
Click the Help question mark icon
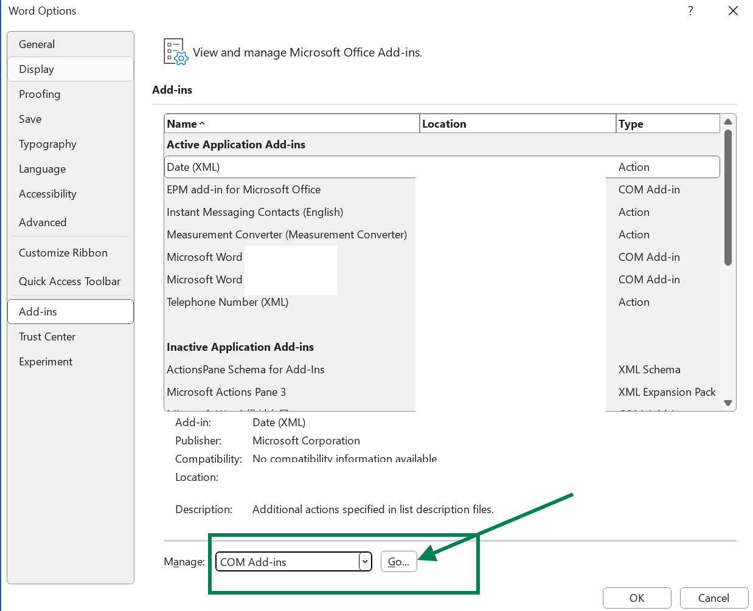coord(690,10)
